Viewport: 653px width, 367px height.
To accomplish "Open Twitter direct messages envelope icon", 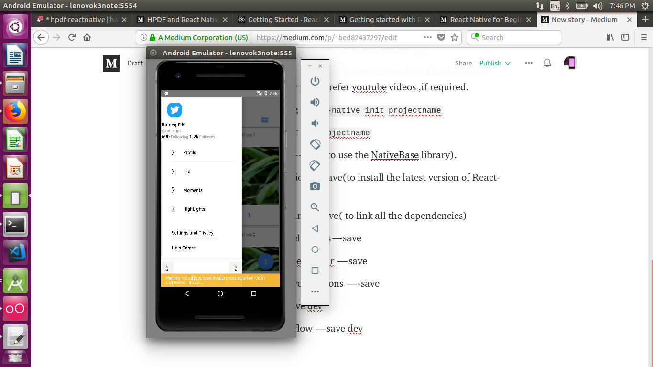I will pyautogui.click(x=265, y=120).
